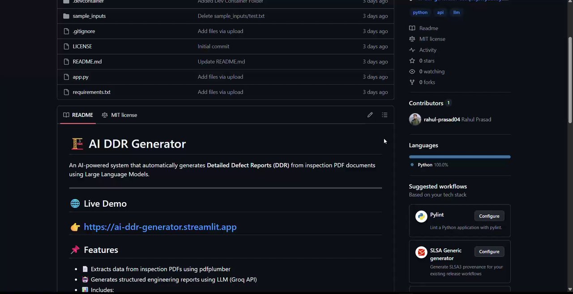Select Python 100.0% language entry
Viewport: 573px width, 294px height.
429,165
